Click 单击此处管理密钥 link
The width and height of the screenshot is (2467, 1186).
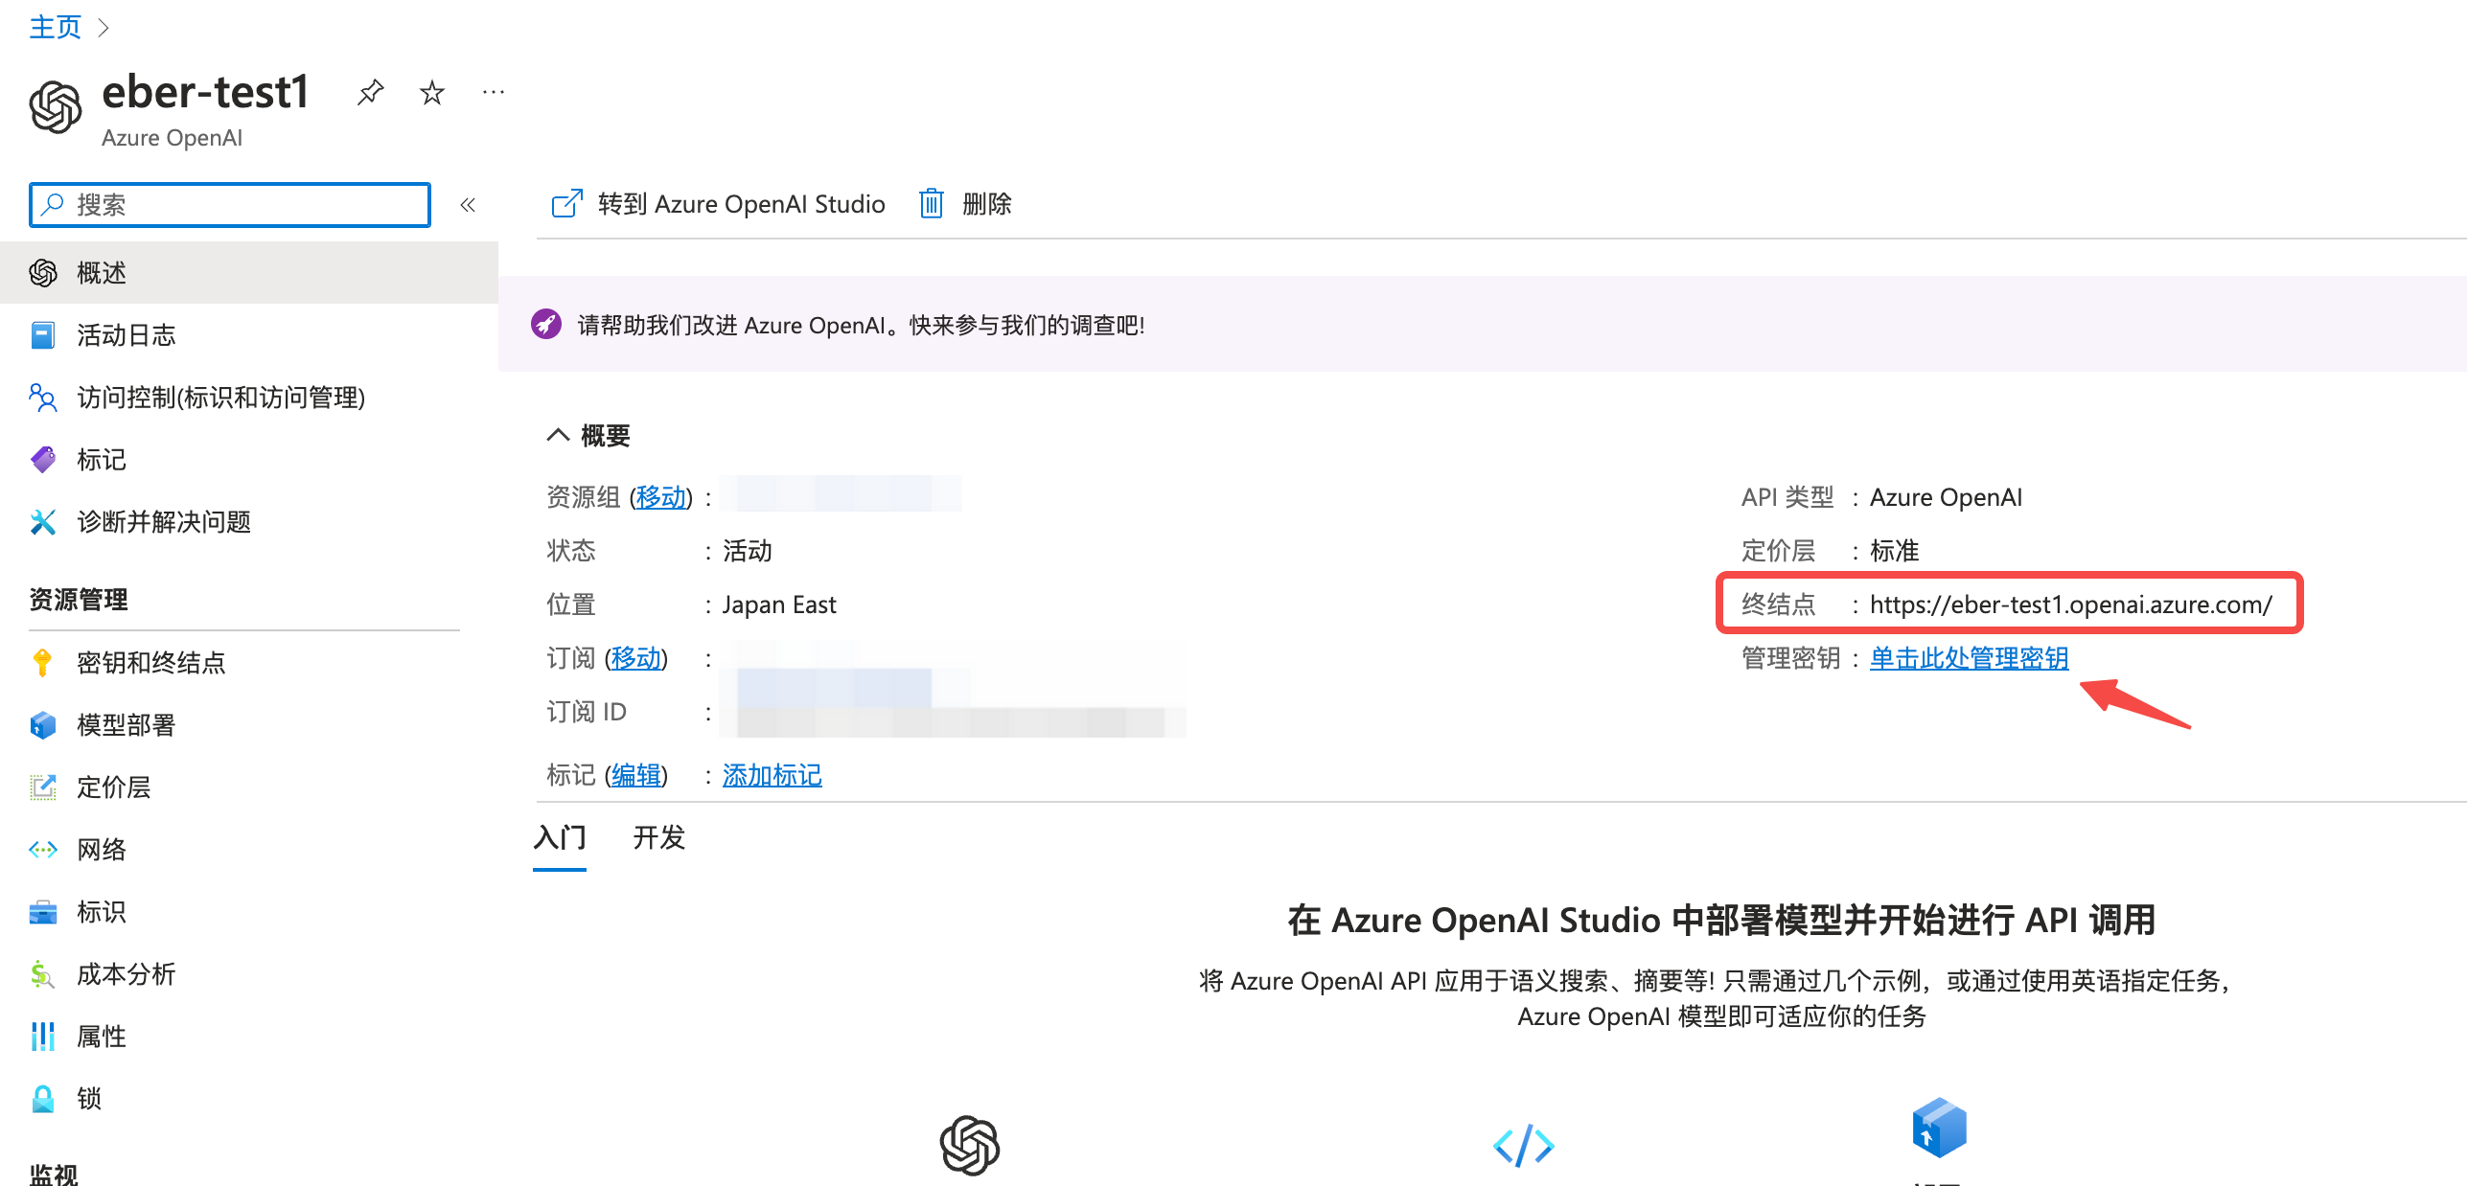pos(1969,658)
